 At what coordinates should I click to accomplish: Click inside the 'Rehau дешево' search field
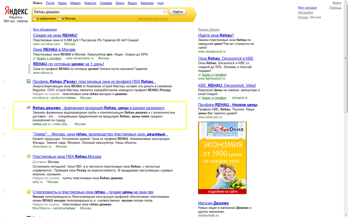(98, 12)
